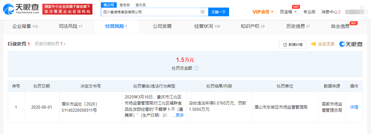Open the VIP会员 dropdown menu
371x134 pixels.
pos(263,12)
